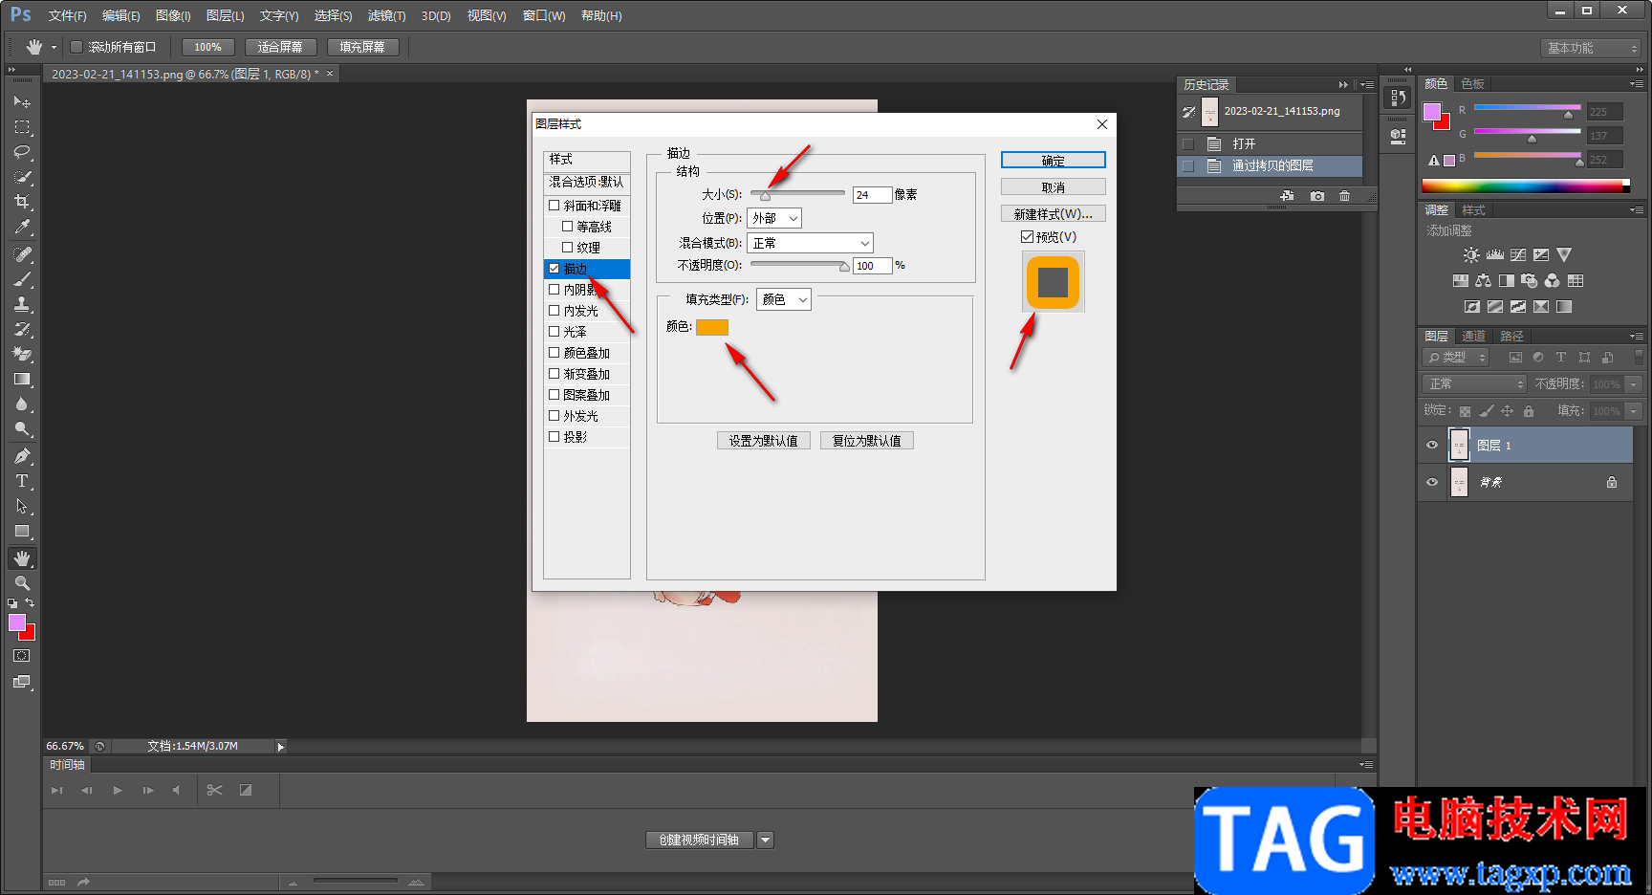The height and width of the screenshot is (895, 1652).
Task: Select the Crop tool
Action: [22, 202]
